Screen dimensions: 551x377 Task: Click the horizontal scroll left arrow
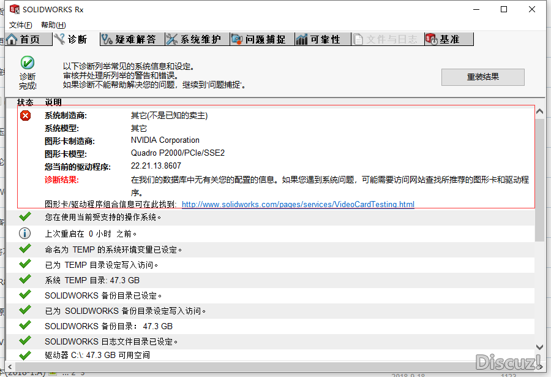pyautogui.click(x=10, y=367)
